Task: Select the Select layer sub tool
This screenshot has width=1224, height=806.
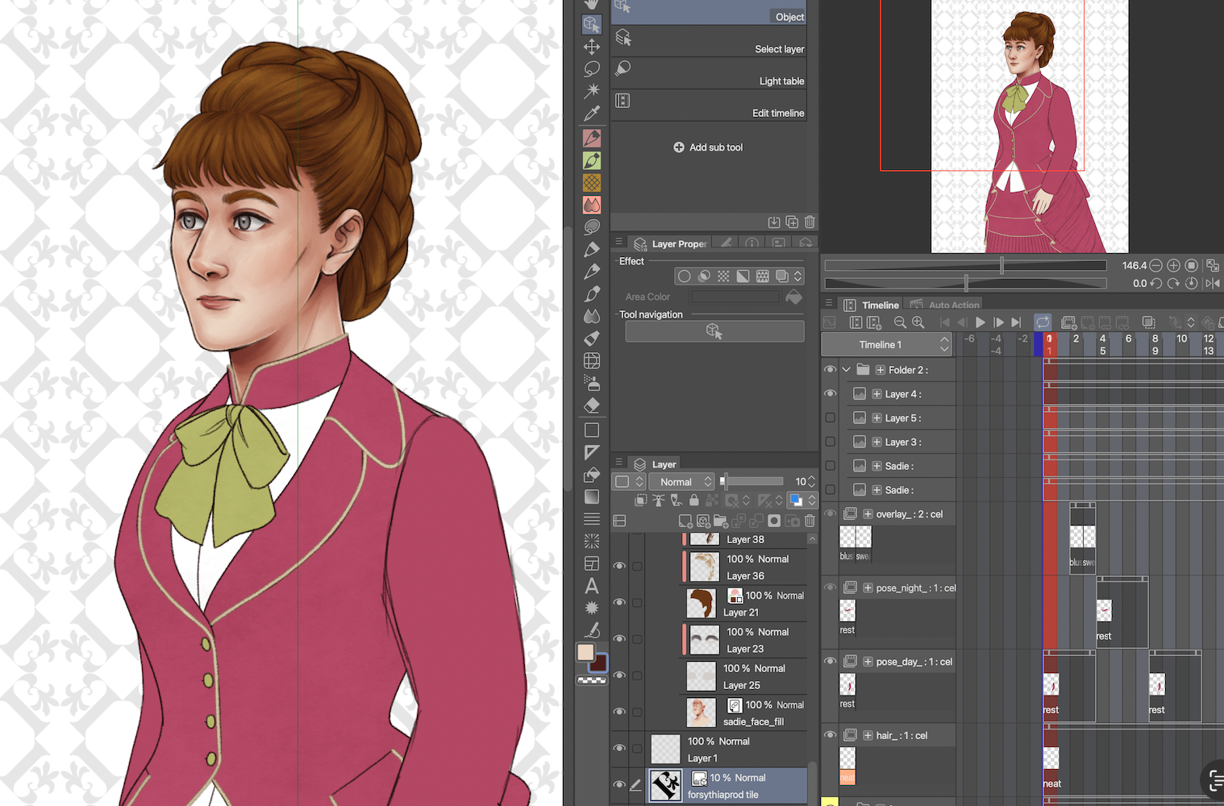Action: (x=709, y=40)
